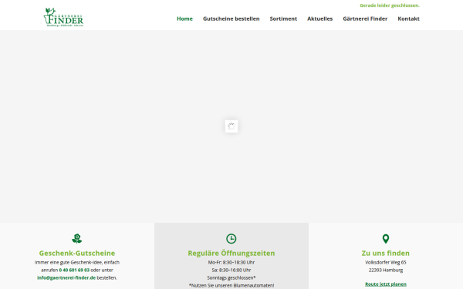
Task: Open the Home menu item
Action: [x=184, y=18]
